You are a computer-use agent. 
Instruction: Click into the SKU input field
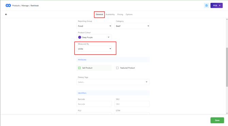[132, 104]
